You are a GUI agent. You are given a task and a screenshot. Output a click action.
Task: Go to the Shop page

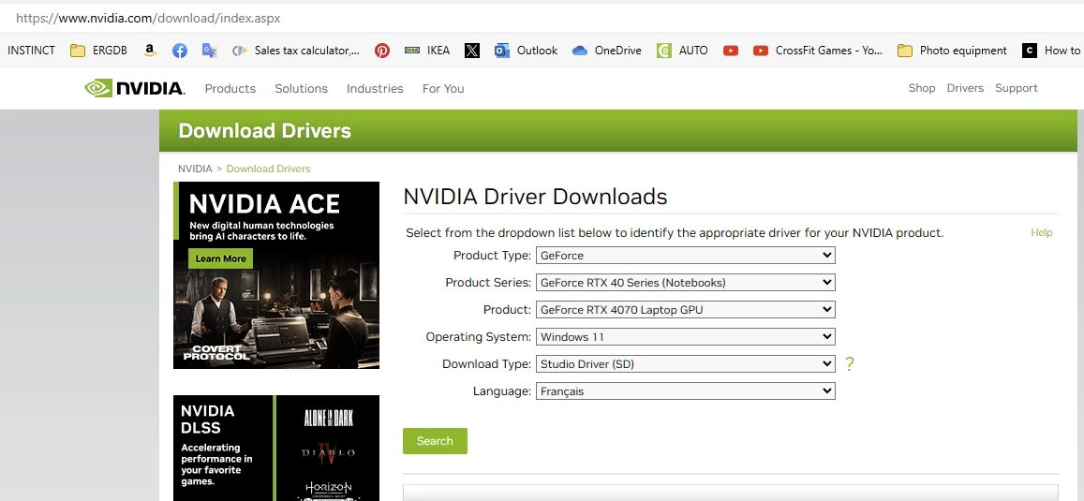coord(922,88)
